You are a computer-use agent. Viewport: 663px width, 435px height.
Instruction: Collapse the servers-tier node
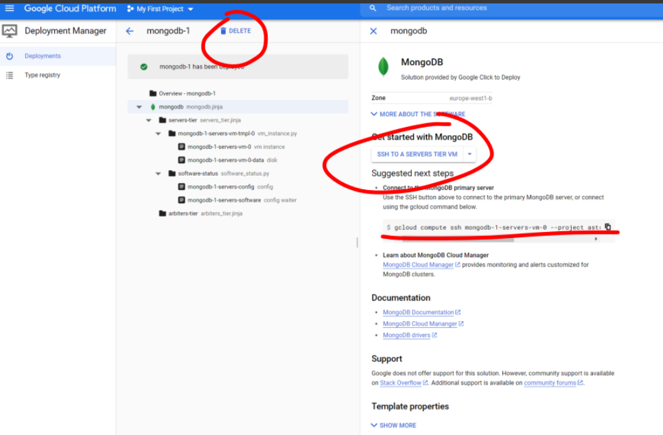click(x=148, y=121)
